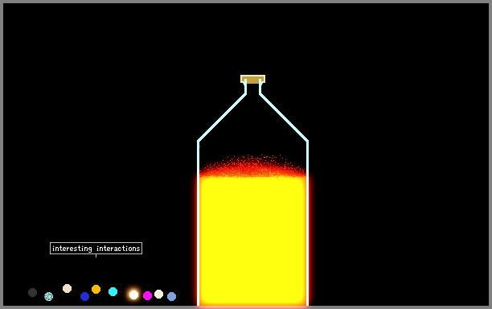
Task: Select the orange element dot
Action: (96, 289)
